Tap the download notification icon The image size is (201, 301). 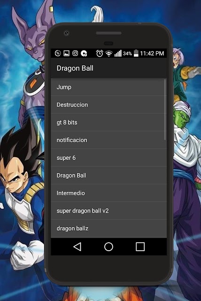click(x=84, y=53)
